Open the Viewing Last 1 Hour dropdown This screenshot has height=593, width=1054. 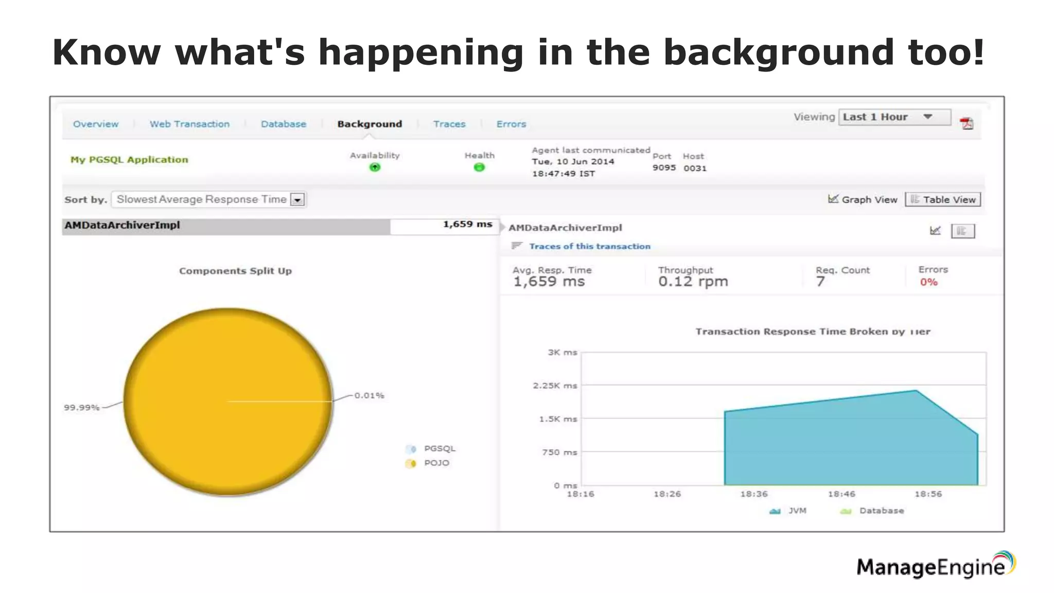tap(894, 117)
